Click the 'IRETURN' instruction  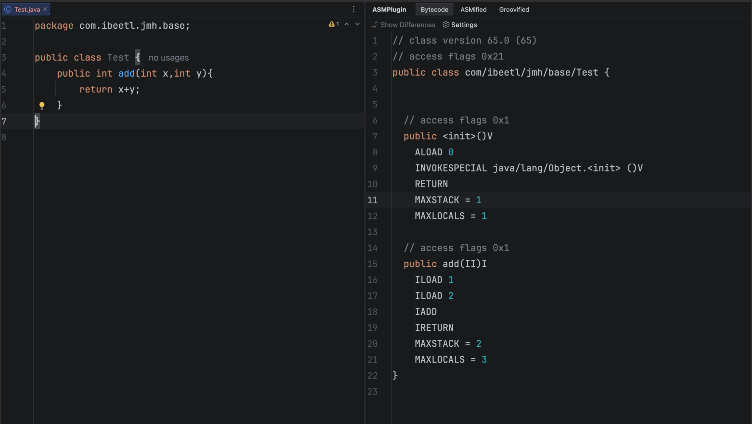434,327
